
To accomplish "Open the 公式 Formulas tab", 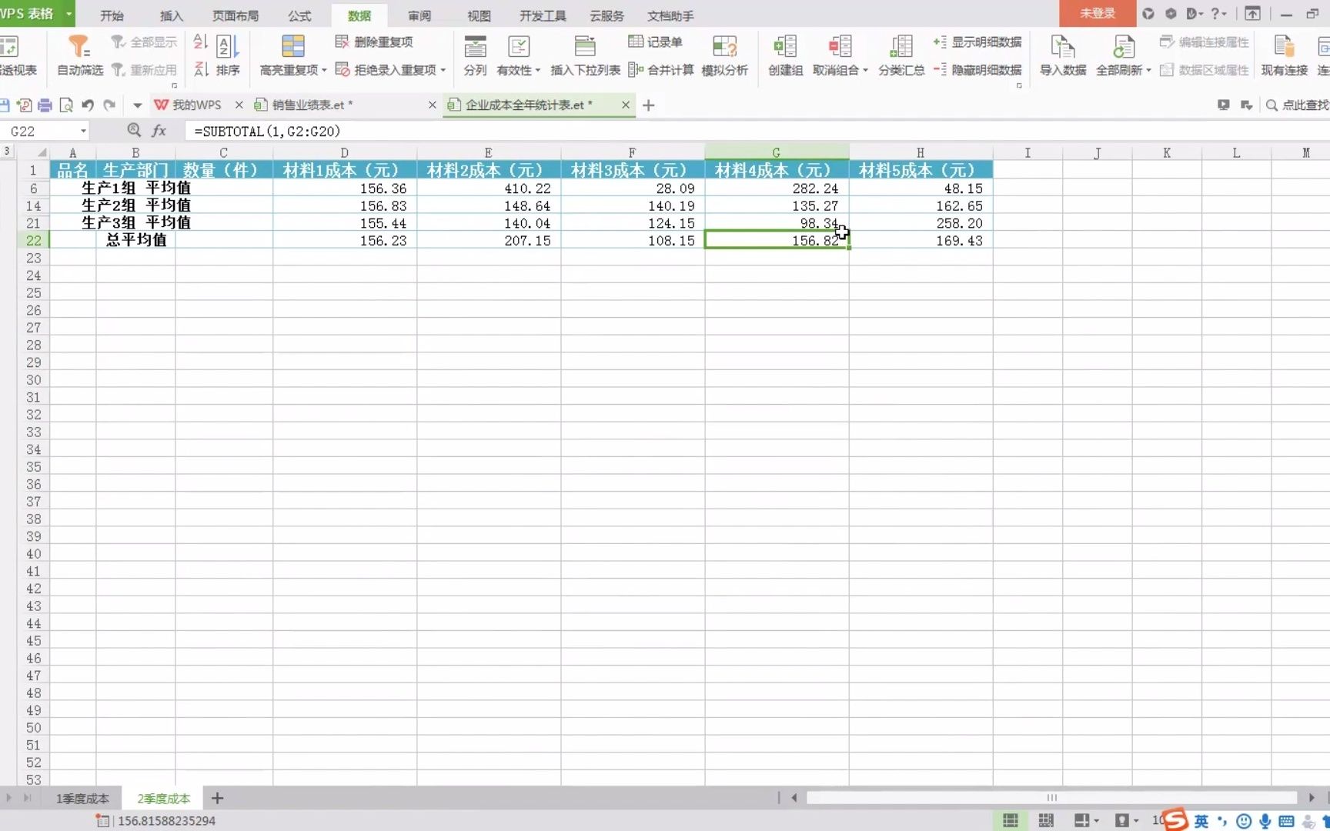I will click(x=299, y=15).
